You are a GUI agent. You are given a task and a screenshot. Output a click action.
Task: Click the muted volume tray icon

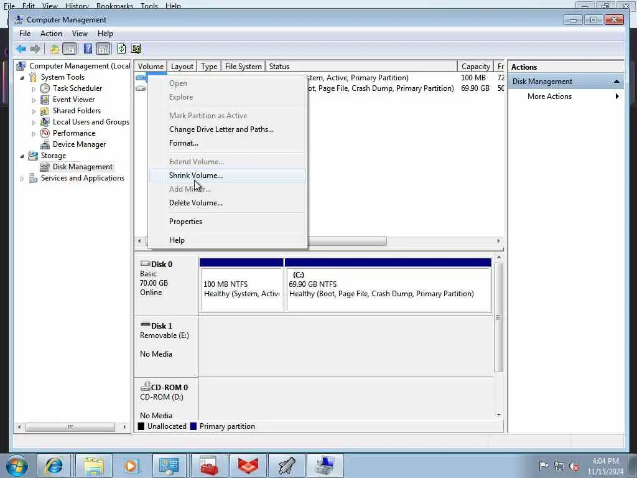(574, 467)
